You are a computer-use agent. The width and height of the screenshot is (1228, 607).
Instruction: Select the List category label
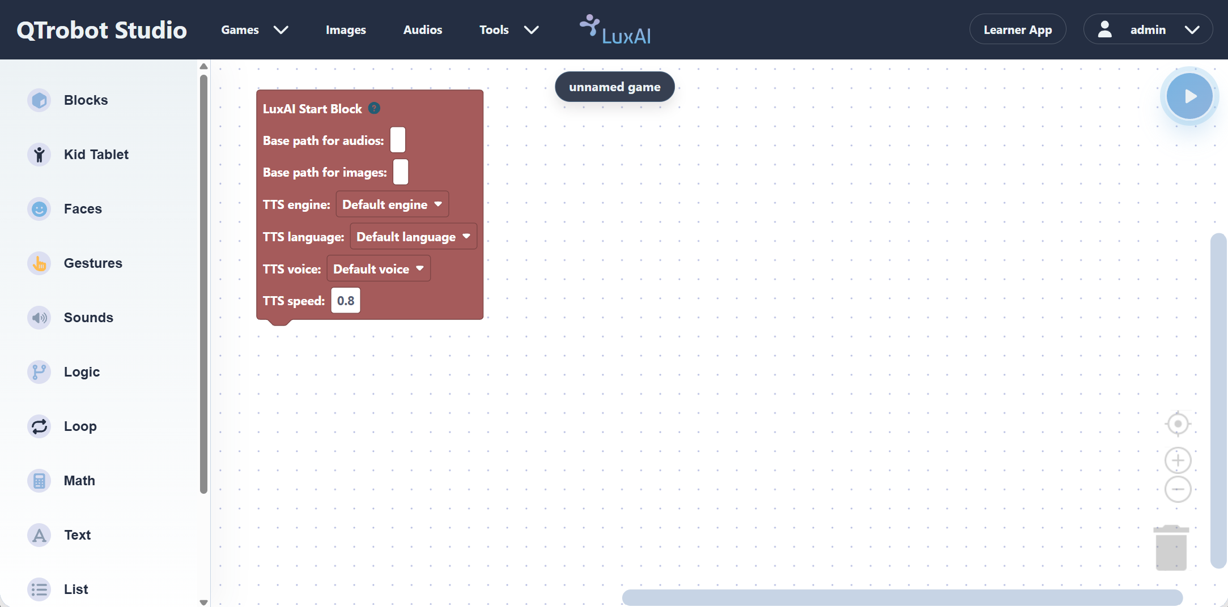[x=76, y=589]
